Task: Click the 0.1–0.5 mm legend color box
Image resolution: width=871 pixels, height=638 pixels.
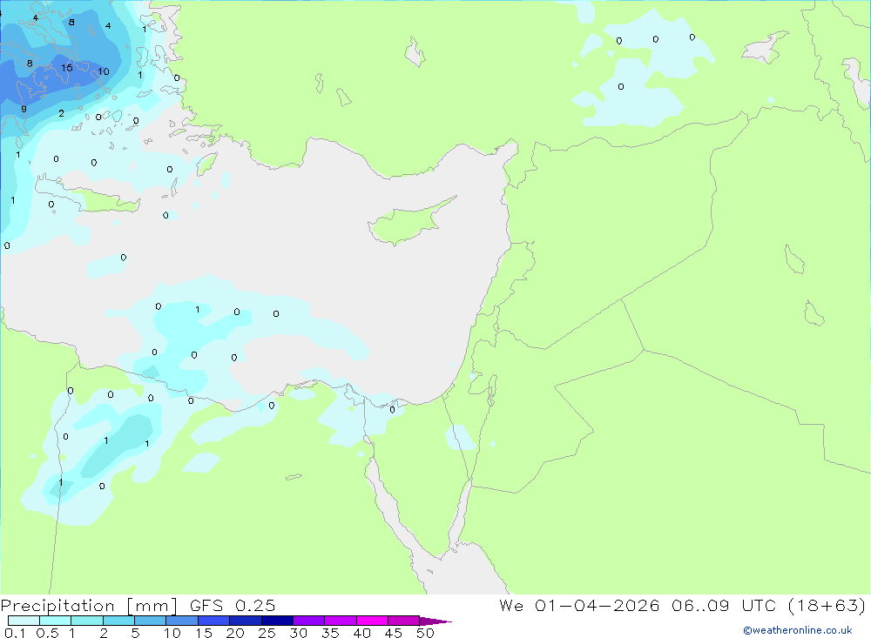Action: (x=24, y=621)
